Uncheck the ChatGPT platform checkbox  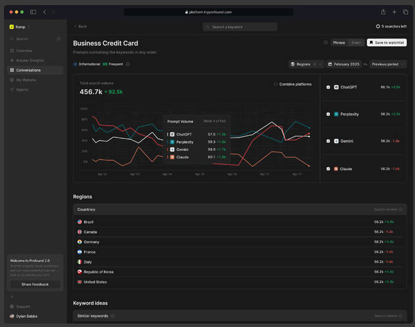coord(328,87)
